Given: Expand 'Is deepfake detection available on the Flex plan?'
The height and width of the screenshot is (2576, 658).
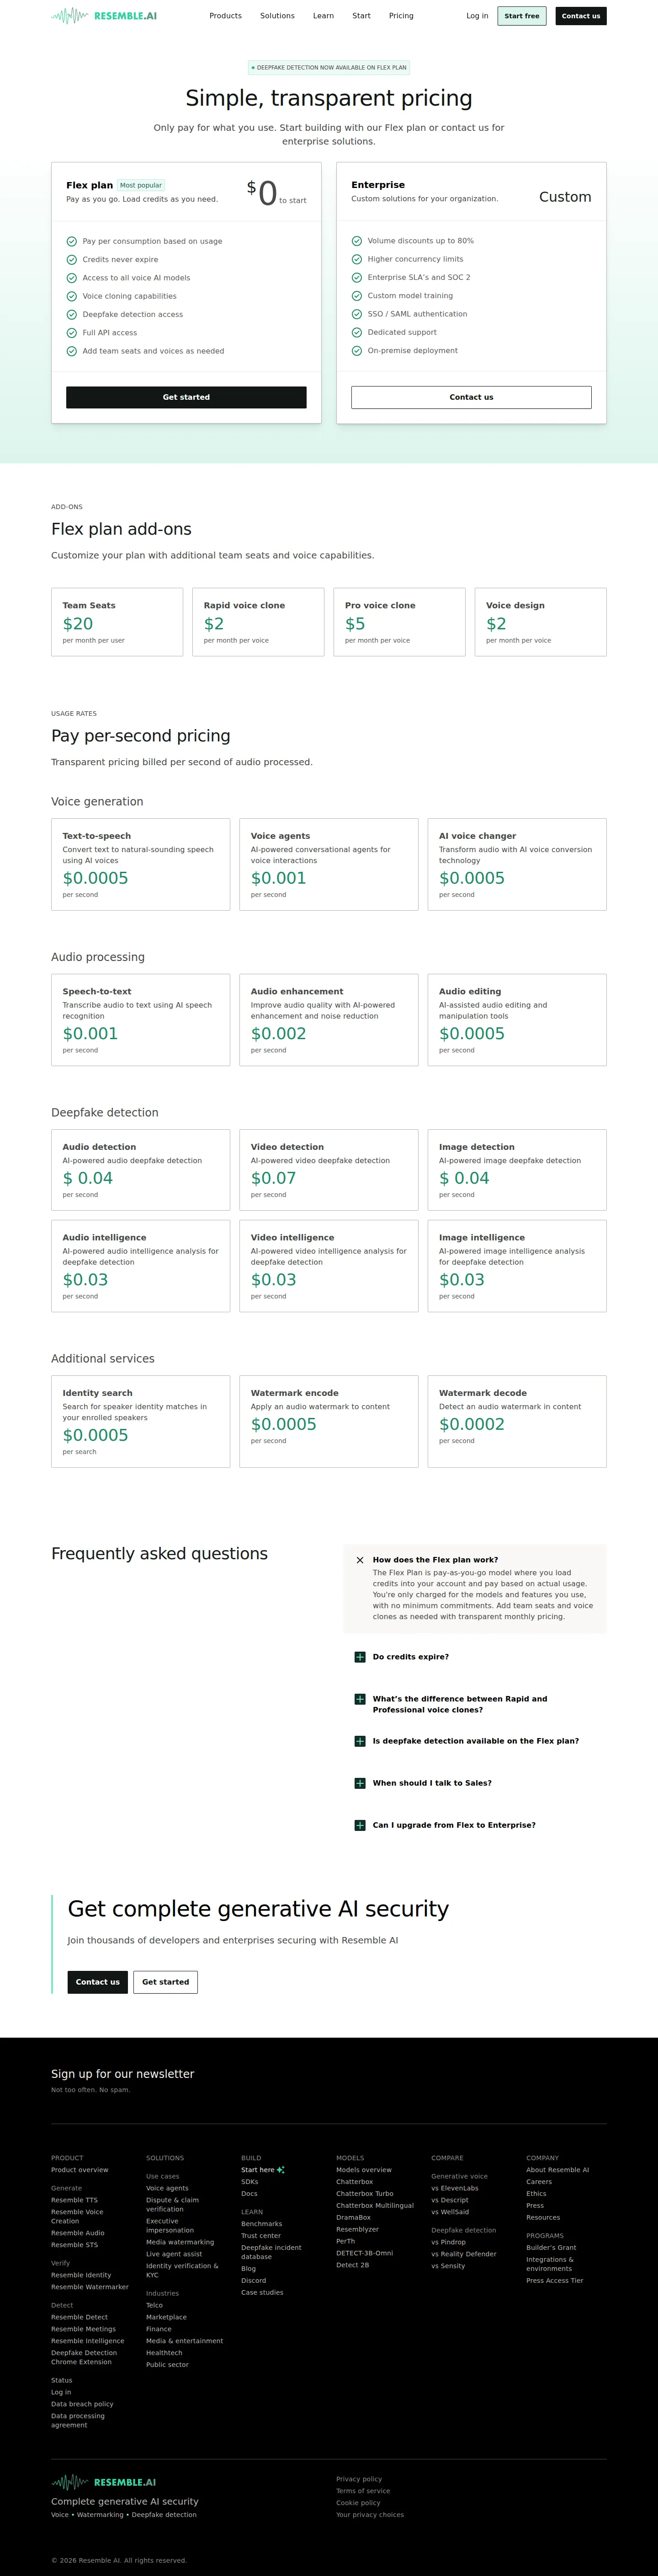Looking at the screenshot, I should tap(360, 1741).
